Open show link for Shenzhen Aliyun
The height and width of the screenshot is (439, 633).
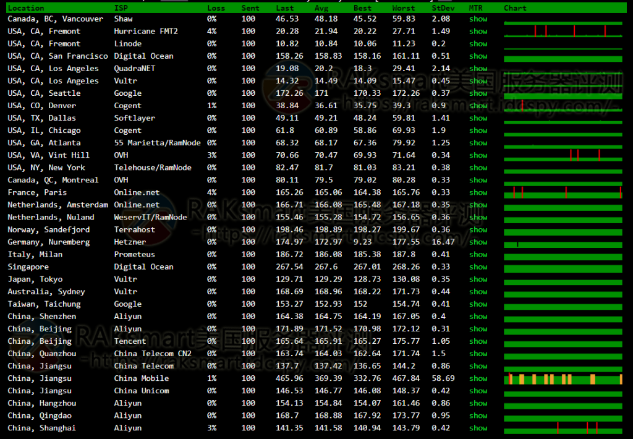tap(478, 316)
